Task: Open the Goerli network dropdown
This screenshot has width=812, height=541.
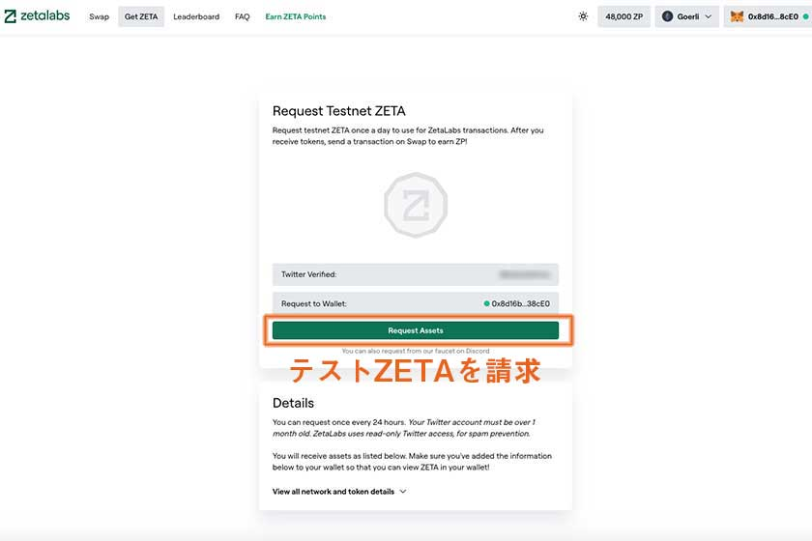Action: pos(686,16)
